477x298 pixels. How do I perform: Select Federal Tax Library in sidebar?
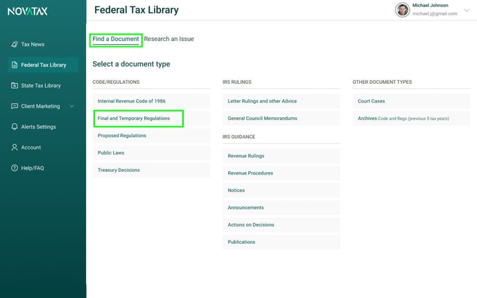point(43,64)
